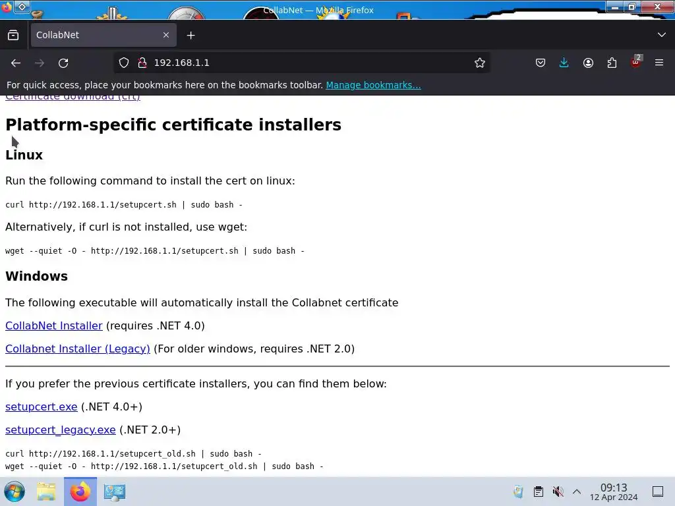Open the Firefox View button
The height and width of the screenshot is (506, 675).
(13, 36)
